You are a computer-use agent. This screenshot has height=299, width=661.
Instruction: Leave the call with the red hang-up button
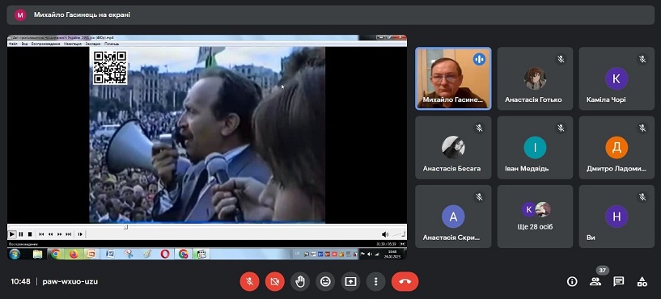coord(405,281)
